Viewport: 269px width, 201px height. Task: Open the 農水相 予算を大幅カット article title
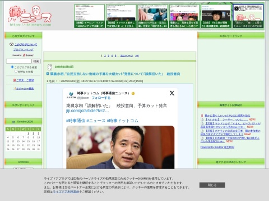tap(115, 74)
